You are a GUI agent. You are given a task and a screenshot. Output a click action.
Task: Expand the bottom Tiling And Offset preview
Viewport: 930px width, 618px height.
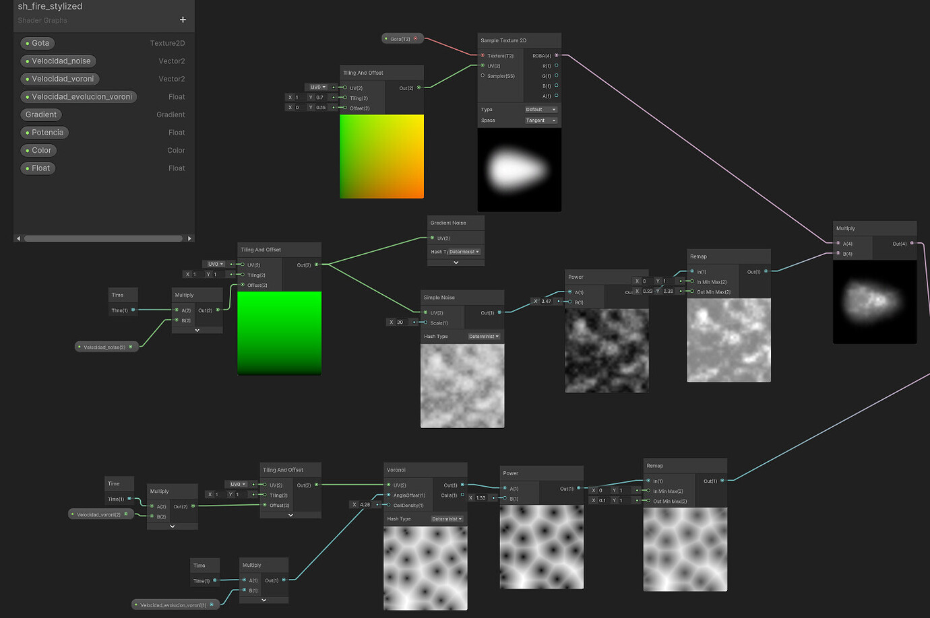pos(290,515)
